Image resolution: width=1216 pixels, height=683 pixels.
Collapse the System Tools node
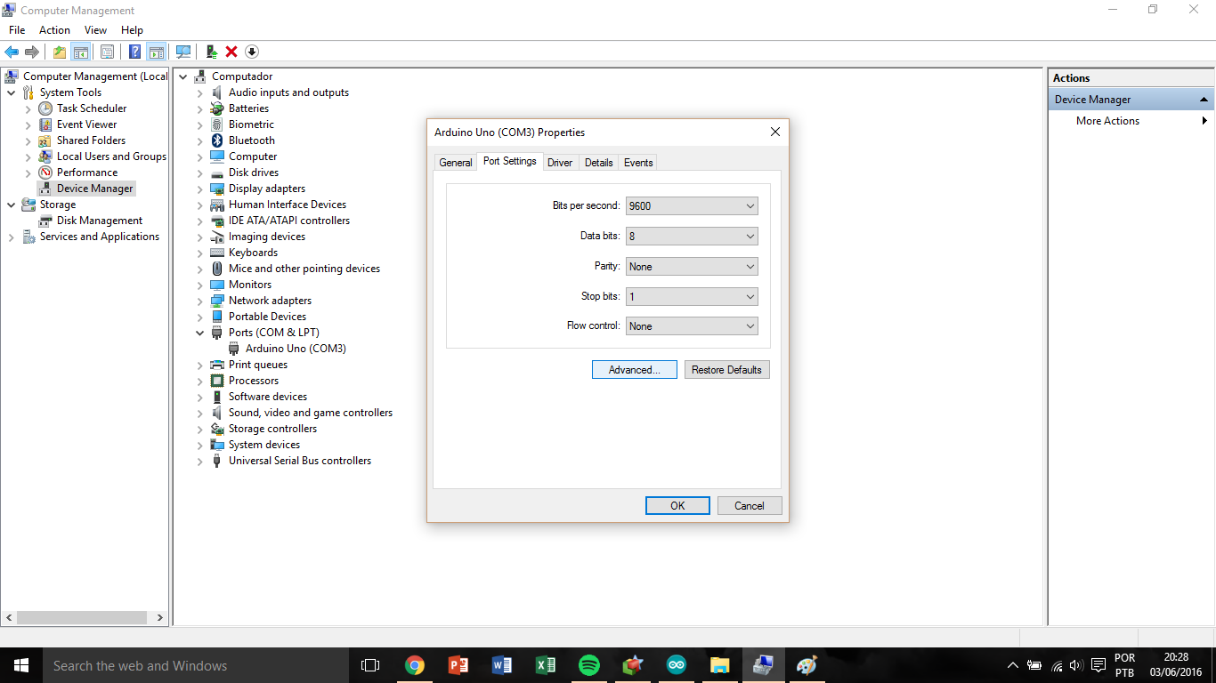pyautogui.click(x=11, y=92)
